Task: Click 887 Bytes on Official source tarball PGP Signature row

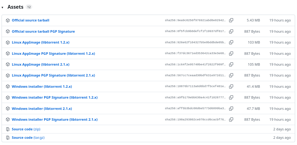Action: point(252,31)
